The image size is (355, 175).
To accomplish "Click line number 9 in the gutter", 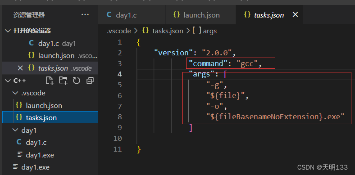I will (x=119, y=127).
